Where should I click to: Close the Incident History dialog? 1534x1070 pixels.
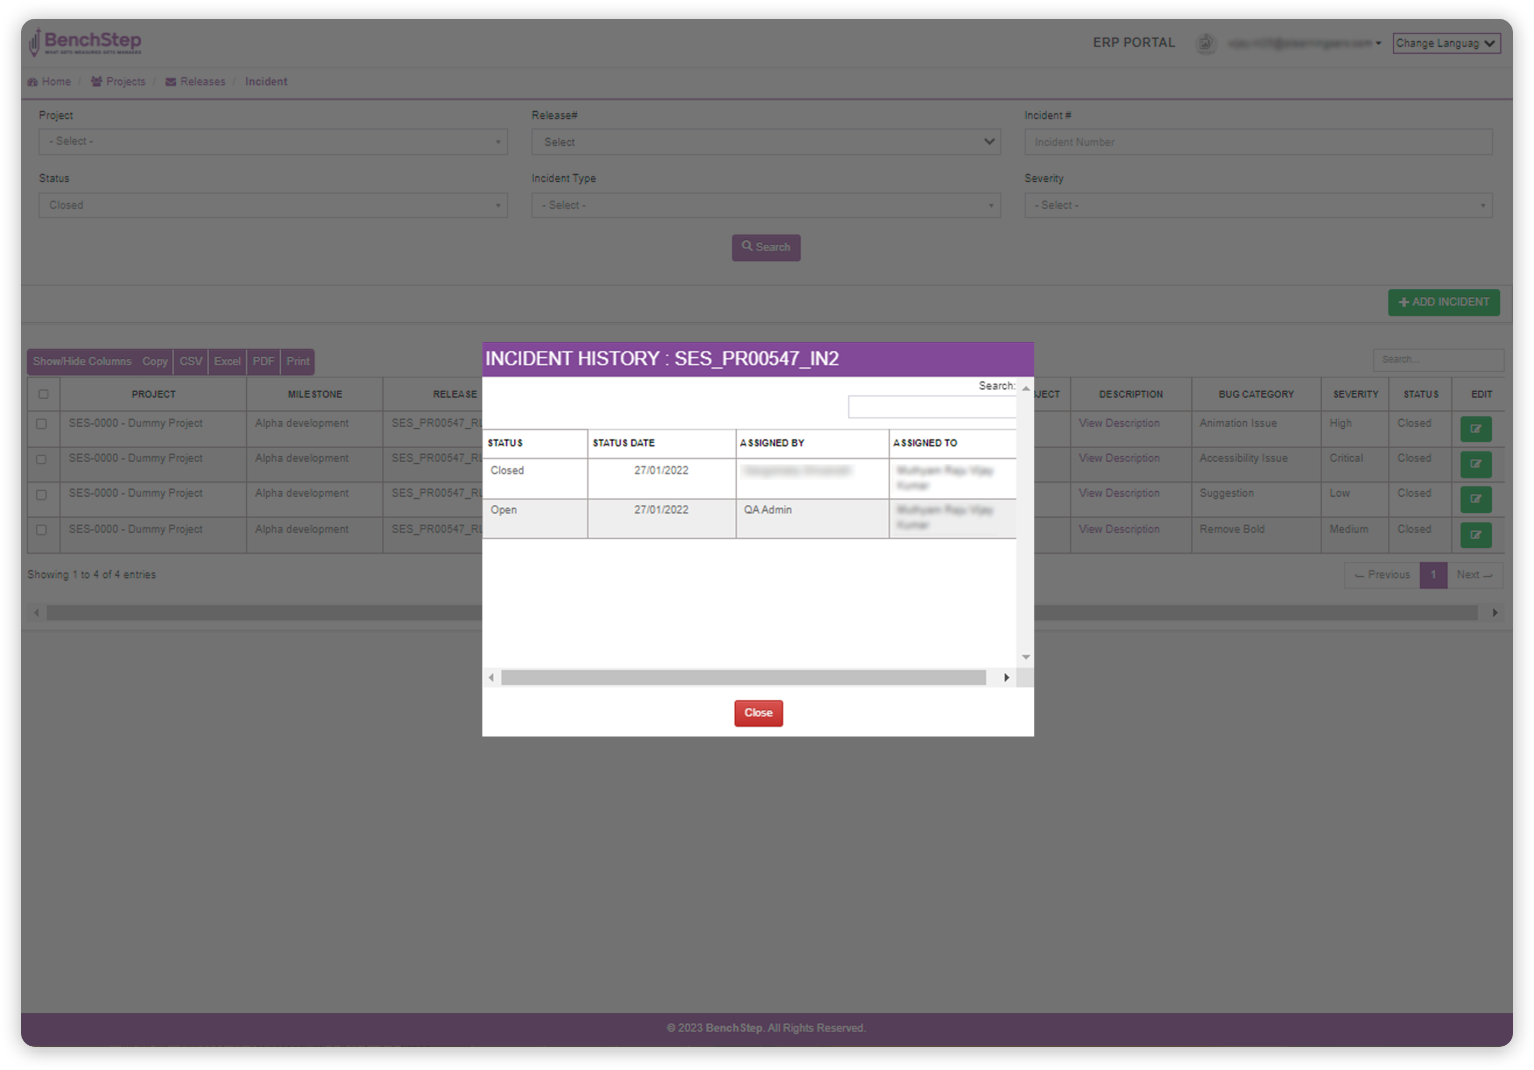click(x=758, y=713)
